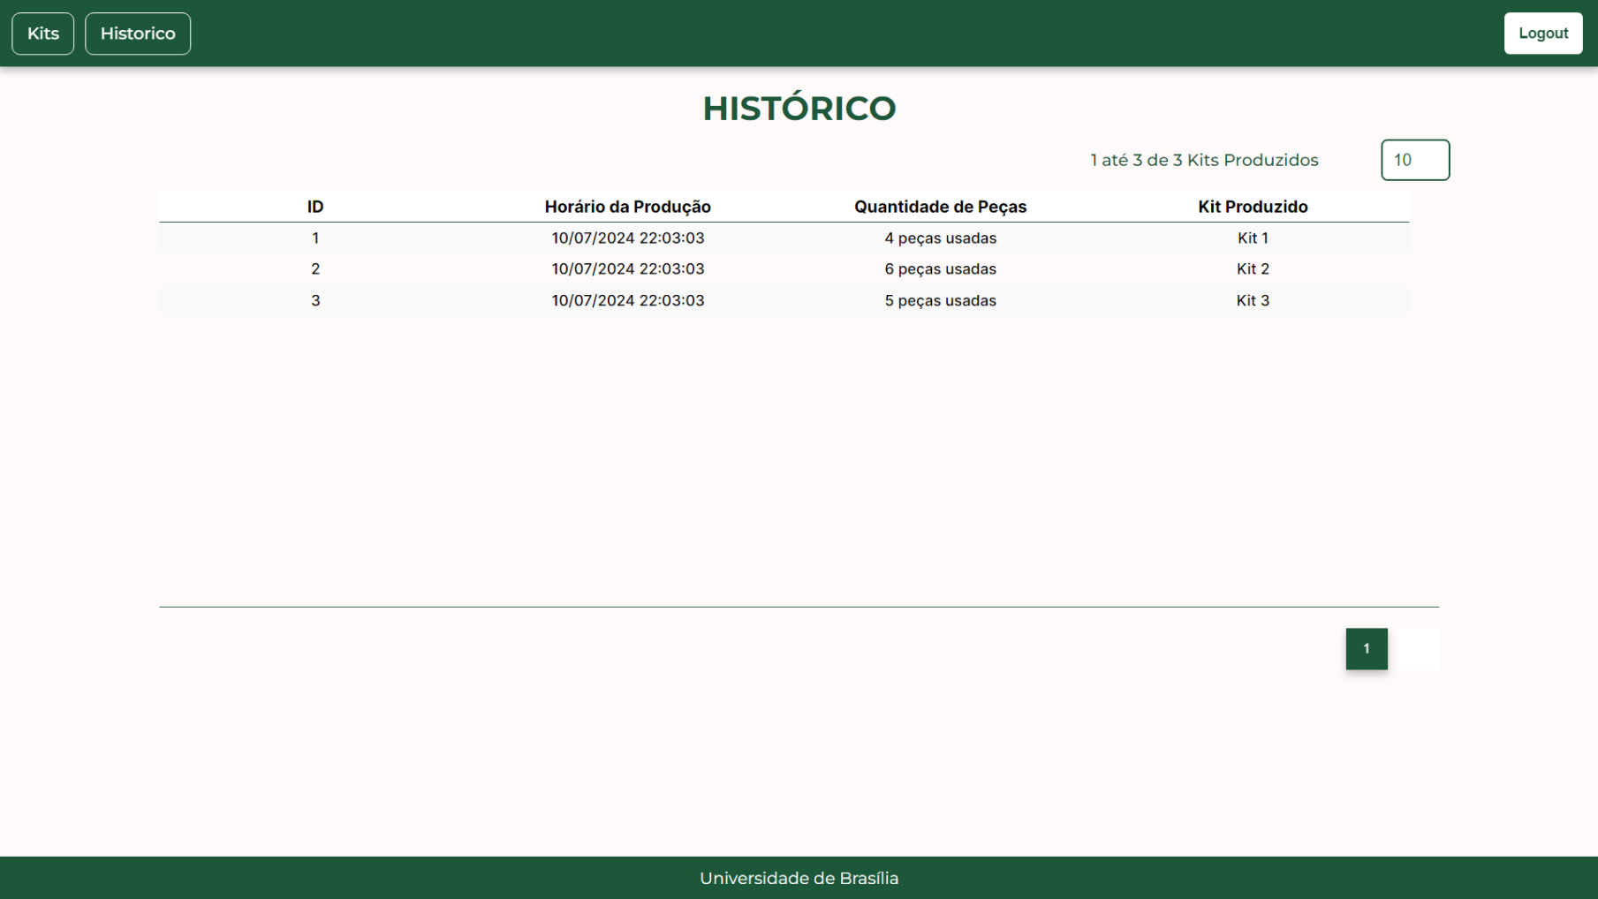This screenshot has height=899, width=1598.
Task: Open the rows-per-page selector showing 10
Action: 1414,160
